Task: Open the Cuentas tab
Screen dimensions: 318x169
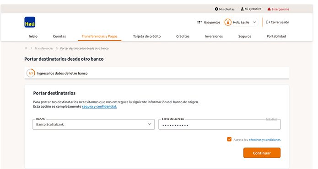Action: (x=59, y=36)
